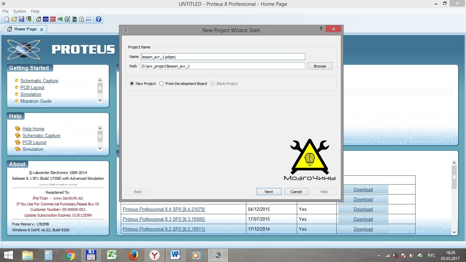Image resolution: width=466 pixels, height=262 pixels.
Task: Cancel the New Project Wizard
Action: [x=296, y=192]
